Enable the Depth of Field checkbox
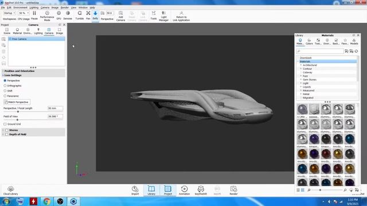The width and height of the screenshot is (367, 206). [x=7, y=134]
